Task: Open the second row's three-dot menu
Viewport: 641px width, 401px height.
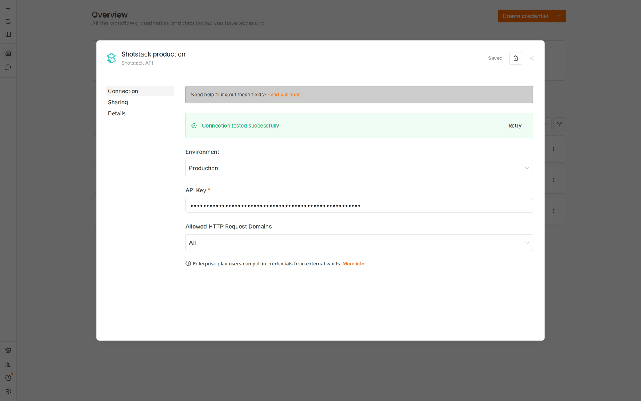Action: (x=554, y=180)
